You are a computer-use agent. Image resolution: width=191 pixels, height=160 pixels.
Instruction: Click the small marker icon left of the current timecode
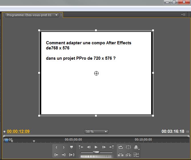[x=4, y=131]
